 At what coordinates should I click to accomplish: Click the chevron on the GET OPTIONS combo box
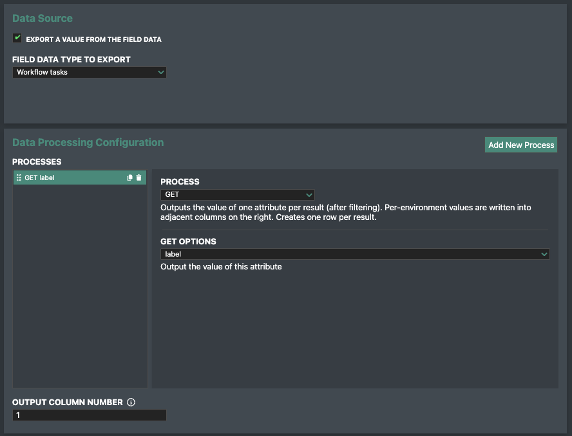[544, 254]
